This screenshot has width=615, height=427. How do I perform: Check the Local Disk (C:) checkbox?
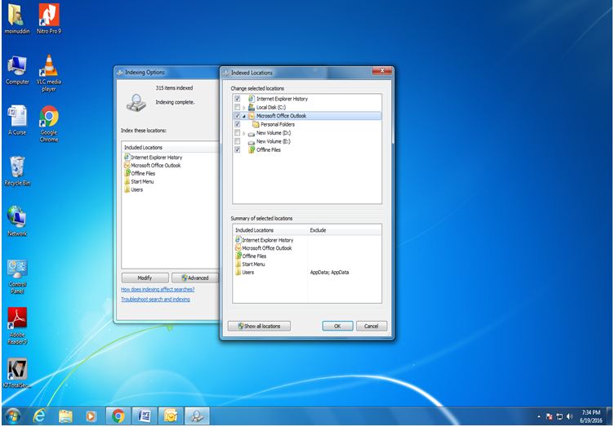click(238, 107)
